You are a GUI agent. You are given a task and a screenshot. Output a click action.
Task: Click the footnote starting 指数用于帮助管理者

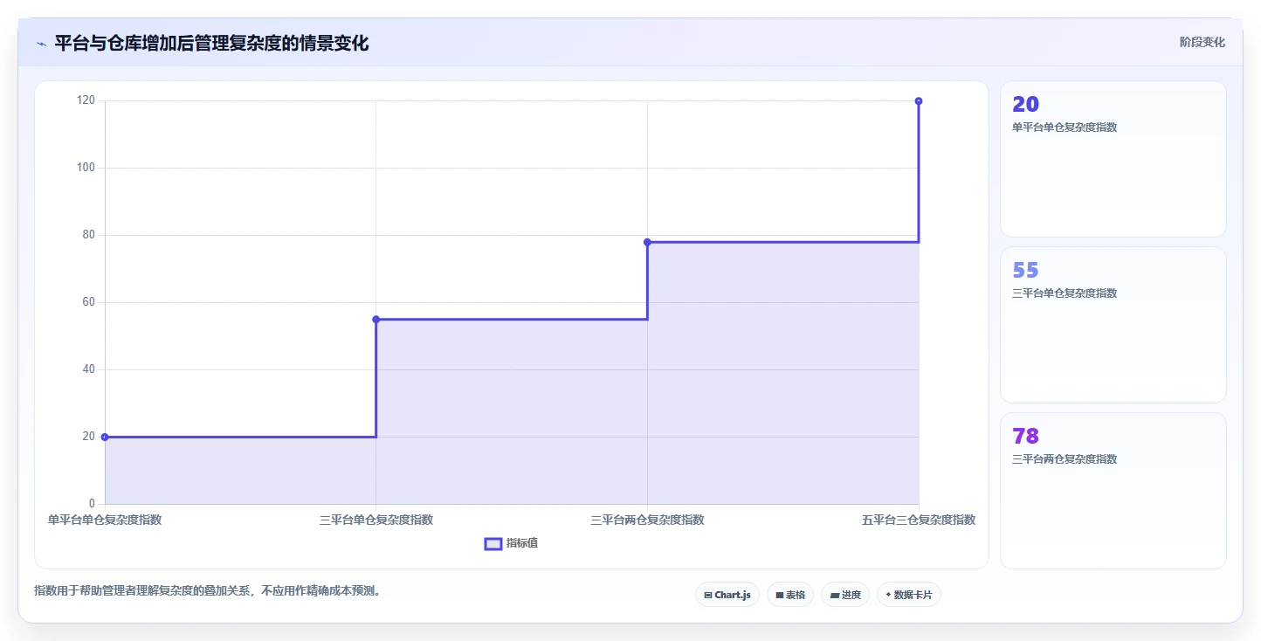pos(207,591)
